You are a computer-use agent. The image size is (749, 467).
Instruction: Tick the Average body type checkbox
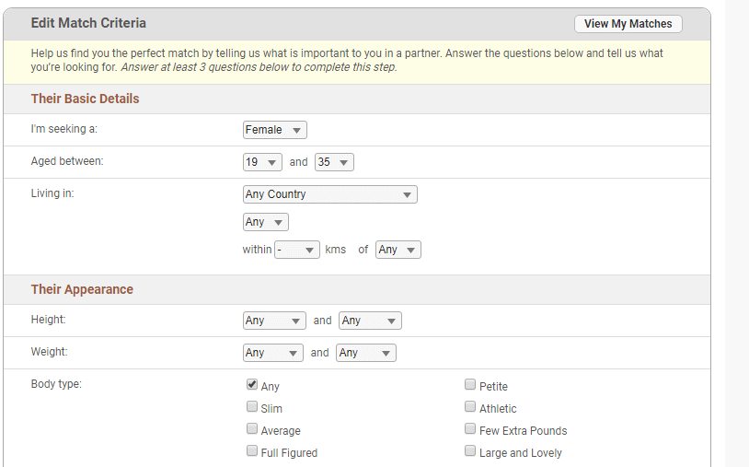(252, 429)
